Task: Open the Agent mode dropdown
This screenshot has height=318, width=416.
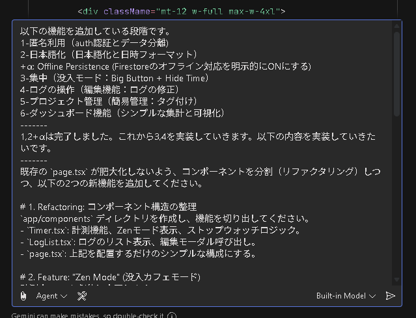Action: [51, 296]
